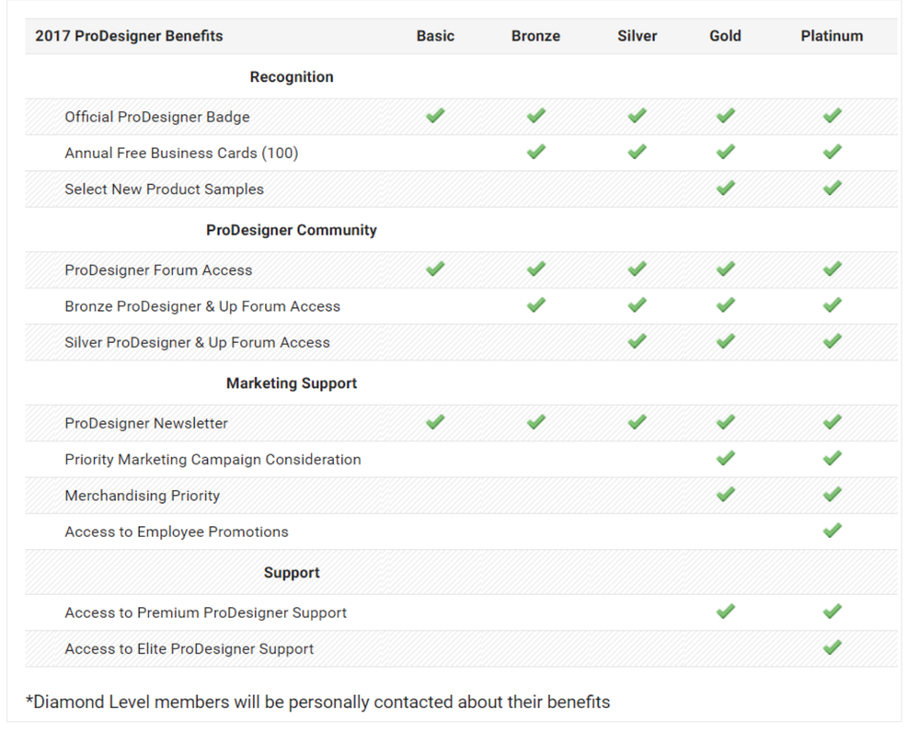Select the Basic column header
The image size is (919, 743).
click(x=435, y=36)
